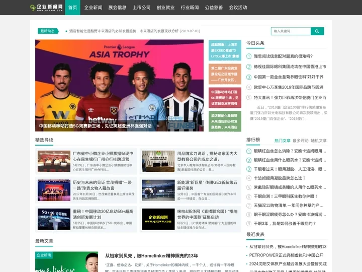Open the banner caption 中国移动咪咕打造5G观赛新主场

click(x=96, y=126)
